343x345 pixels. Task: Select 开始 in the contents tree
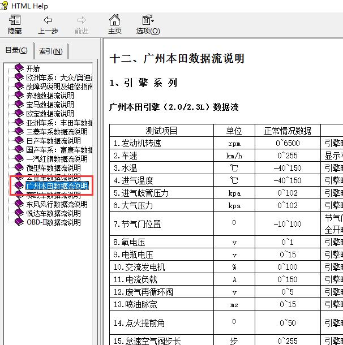pos(33,68)
